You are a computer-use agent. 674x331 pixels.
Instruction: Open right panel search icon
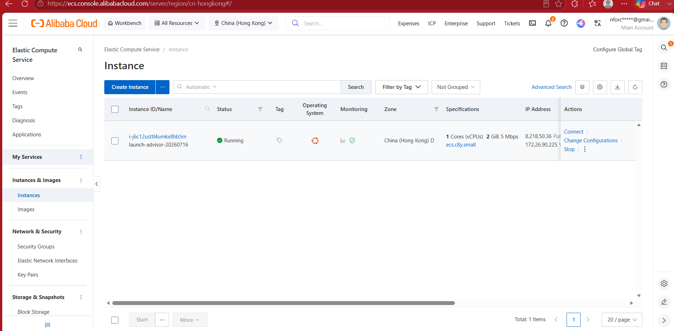(664, 47)
